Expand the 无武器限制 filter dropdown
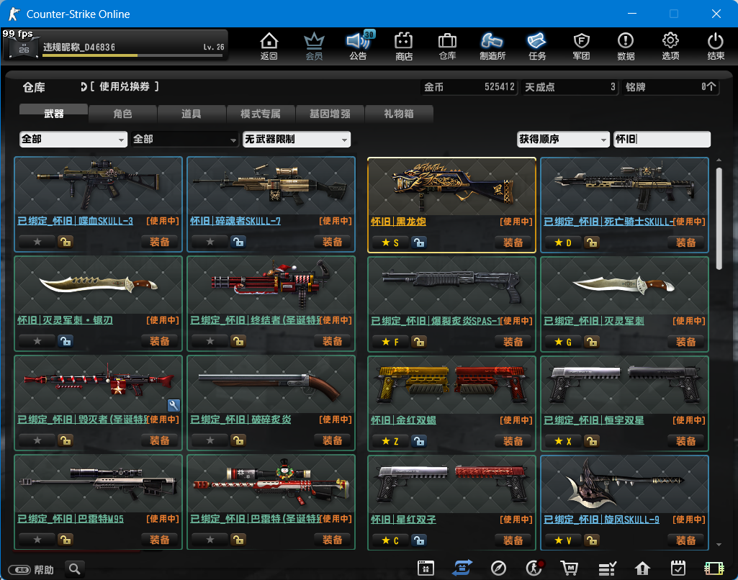 point(297,139)
